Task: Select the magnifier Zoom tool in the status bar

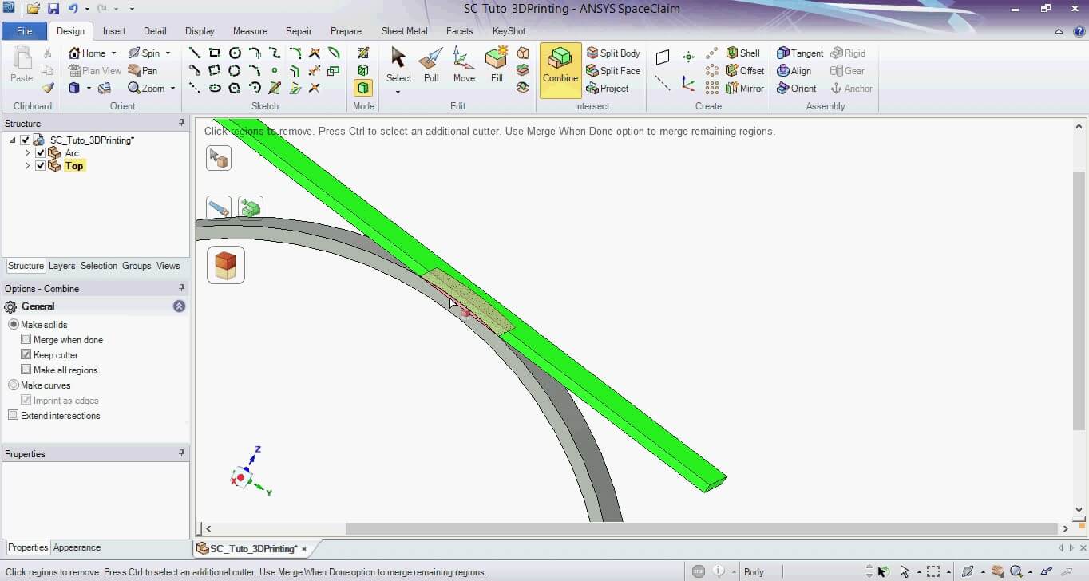Action: pyautogui.click(x=1016, y=571)
